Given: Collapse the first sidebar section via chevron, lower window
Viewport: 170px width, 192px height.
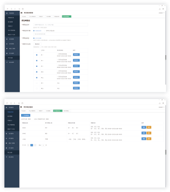Looking at the screenshot, I should click(17, 108).
